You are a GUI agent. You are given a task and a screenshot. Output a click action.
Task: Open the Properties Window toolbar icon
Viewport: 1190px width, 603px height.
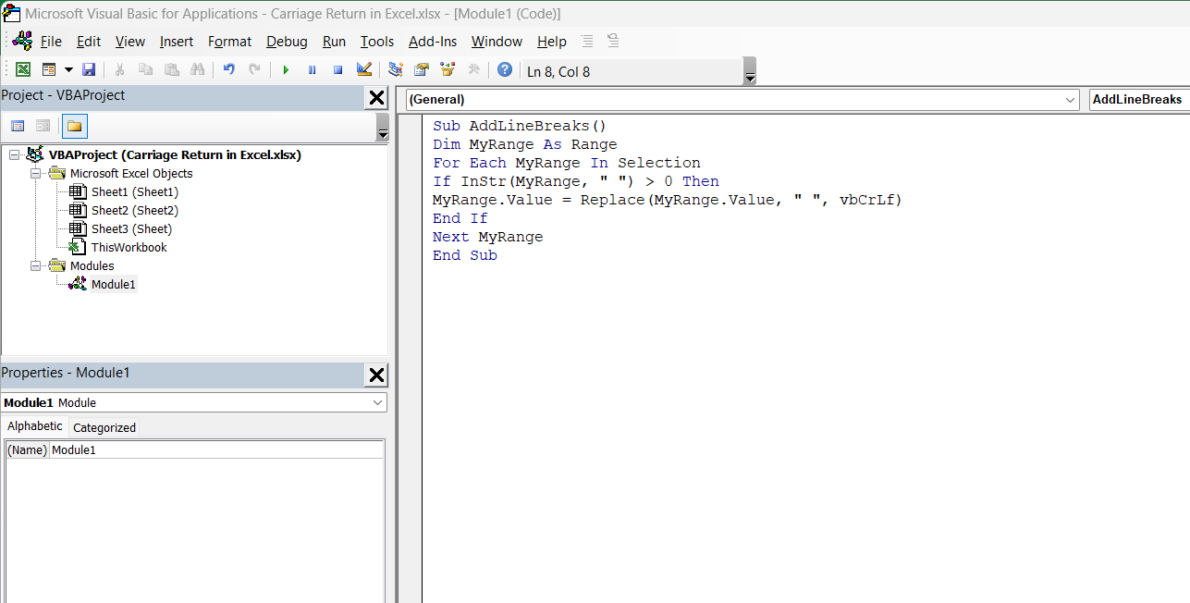point(422,70)
